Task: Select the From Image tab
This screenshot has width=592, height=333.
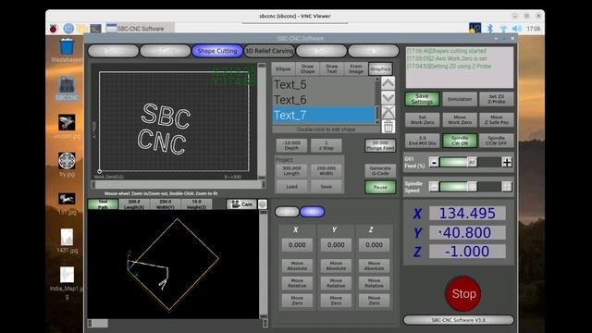Action: pos(355,68)
